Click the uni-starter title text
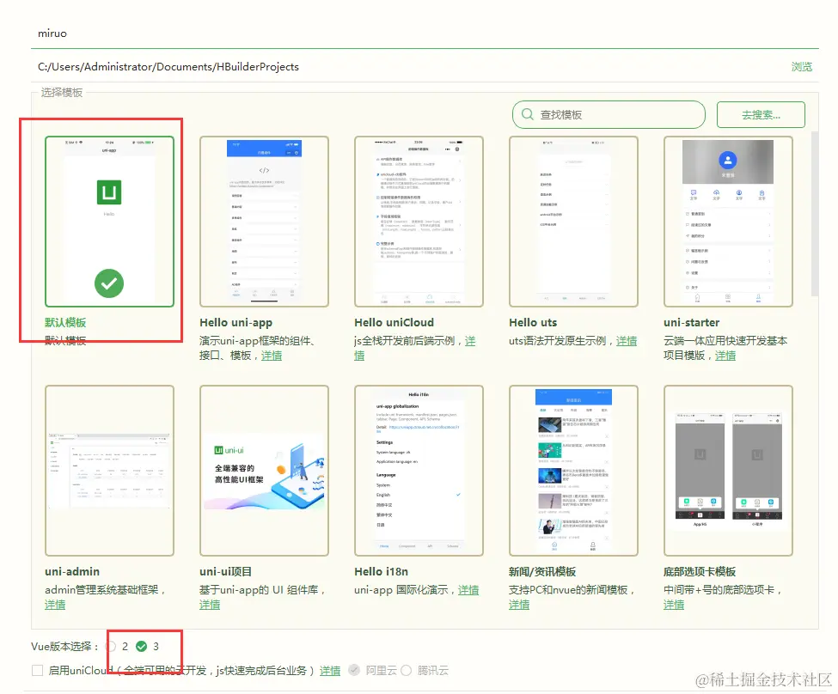Image resolution: width=838 pixels, height=694 pixels. pyautogui.click(x=692, y=322)
